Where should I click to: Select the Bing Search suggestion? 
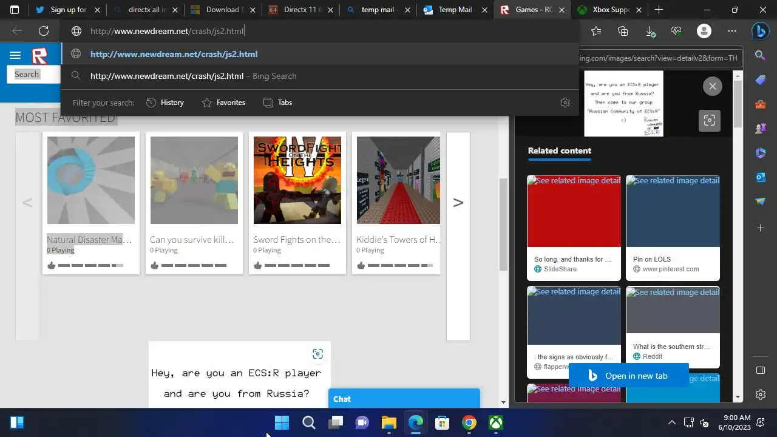[319, 76]
